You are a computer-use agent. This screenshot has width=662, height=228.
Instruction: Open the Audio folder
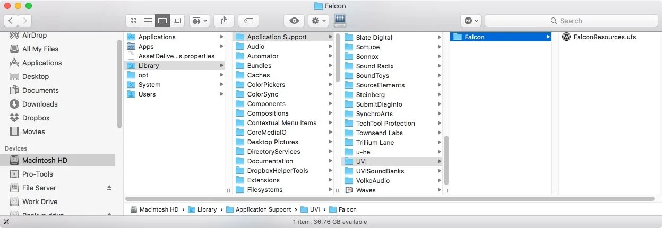click(255, 47)
